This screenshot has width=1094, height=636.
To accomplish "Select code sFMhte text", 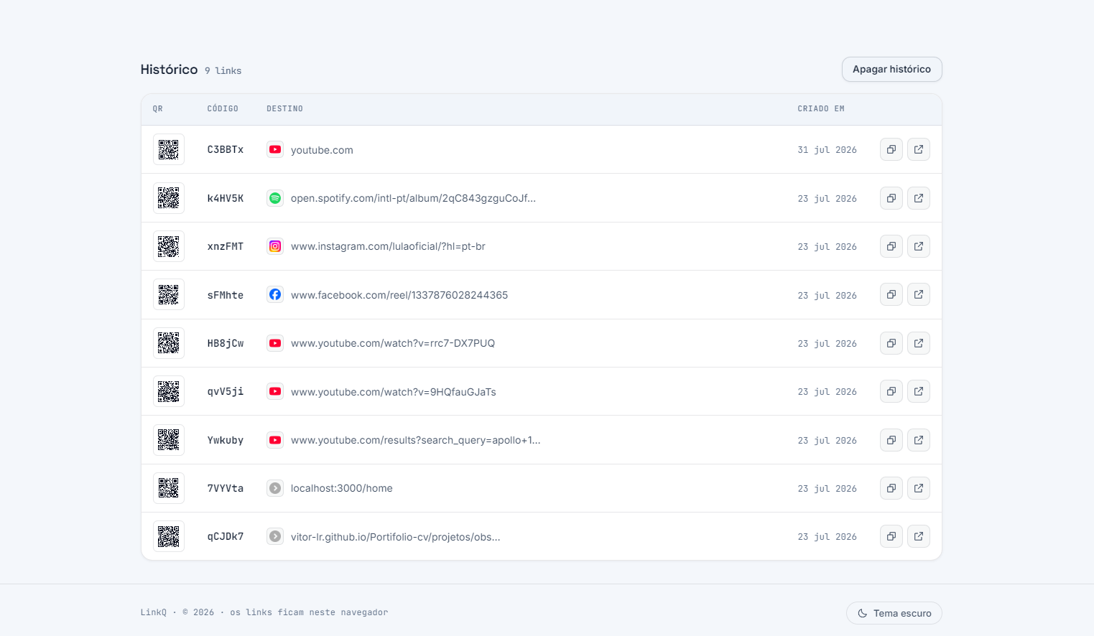I will (x=226, y=295).
